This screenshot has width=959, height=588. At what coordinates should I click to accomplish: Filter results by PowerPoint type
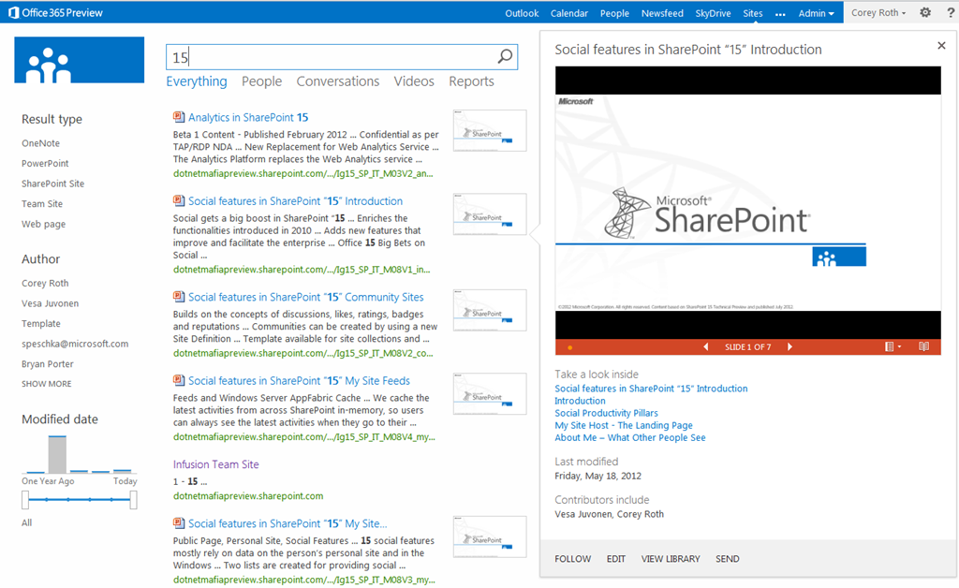[x=45, y=163]
